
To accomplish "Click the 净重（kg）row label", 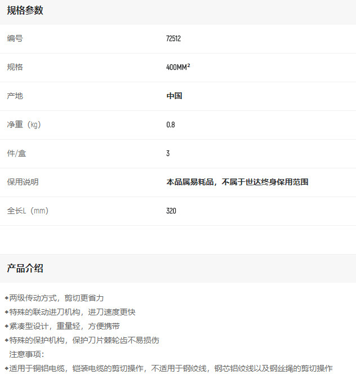I will pyautogui.click(x=24, y=124).
